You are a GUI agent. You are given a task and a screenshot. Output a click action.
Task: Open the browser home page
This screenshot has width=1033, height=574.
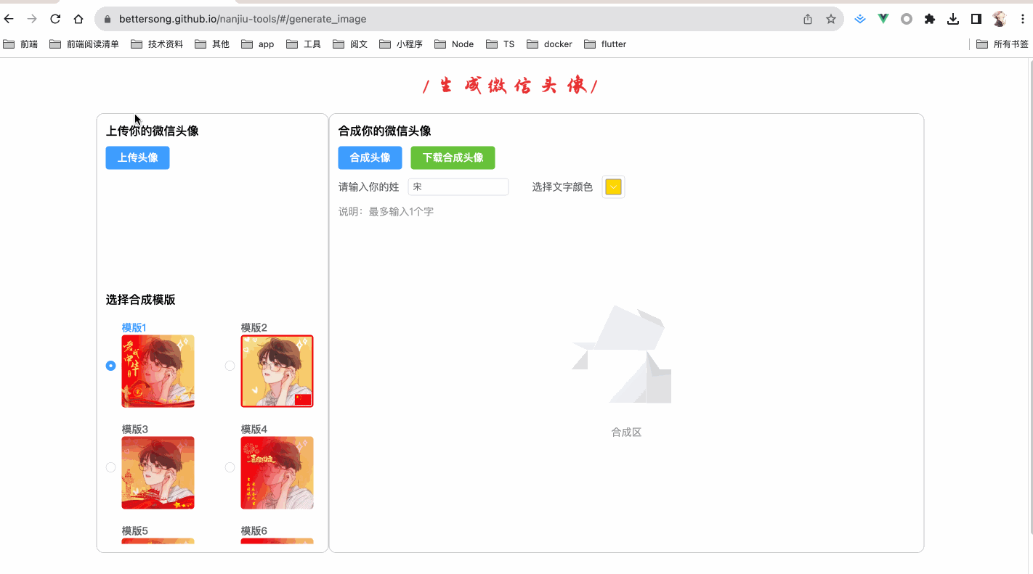pos(78,19)
